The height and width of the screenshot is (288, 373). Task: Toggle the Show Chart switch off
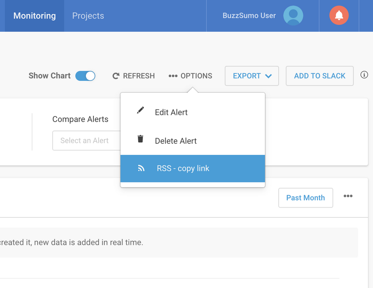point(85,76)
